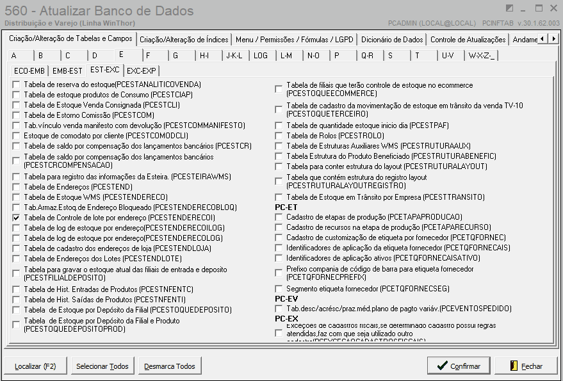Check the PCESTROLO Tabela de Rolos box
Viewport: 563px width, 381px height.
click(279, 136)
